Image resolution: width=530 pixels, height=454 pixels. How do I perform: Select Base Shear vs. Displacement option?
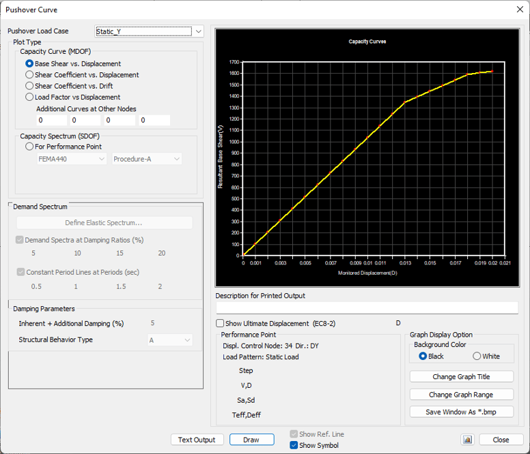click(29, 63)
